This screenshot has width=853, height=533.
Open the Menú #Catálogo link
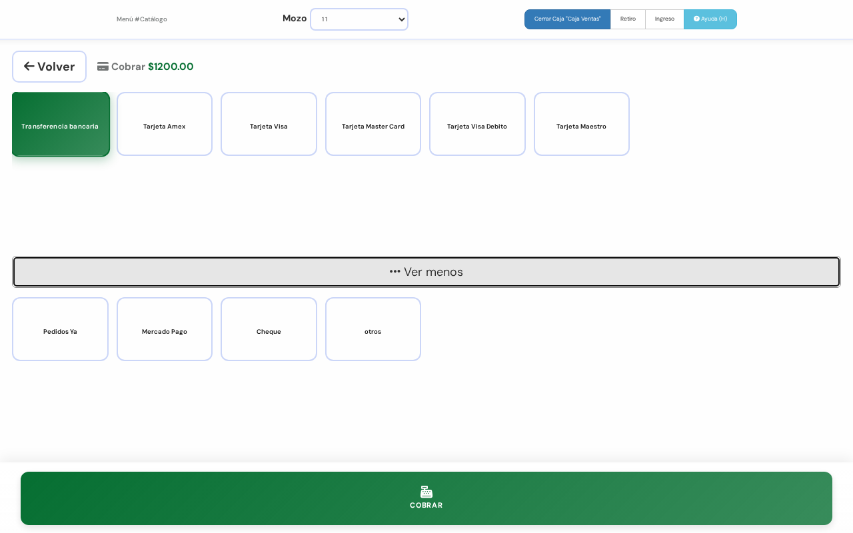[x=142, y=19]
